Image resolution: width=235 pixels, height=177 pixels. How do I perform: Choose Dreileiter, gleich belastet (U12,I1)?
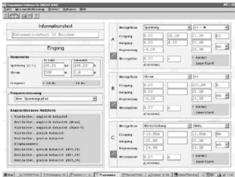(x=47, y=150)
